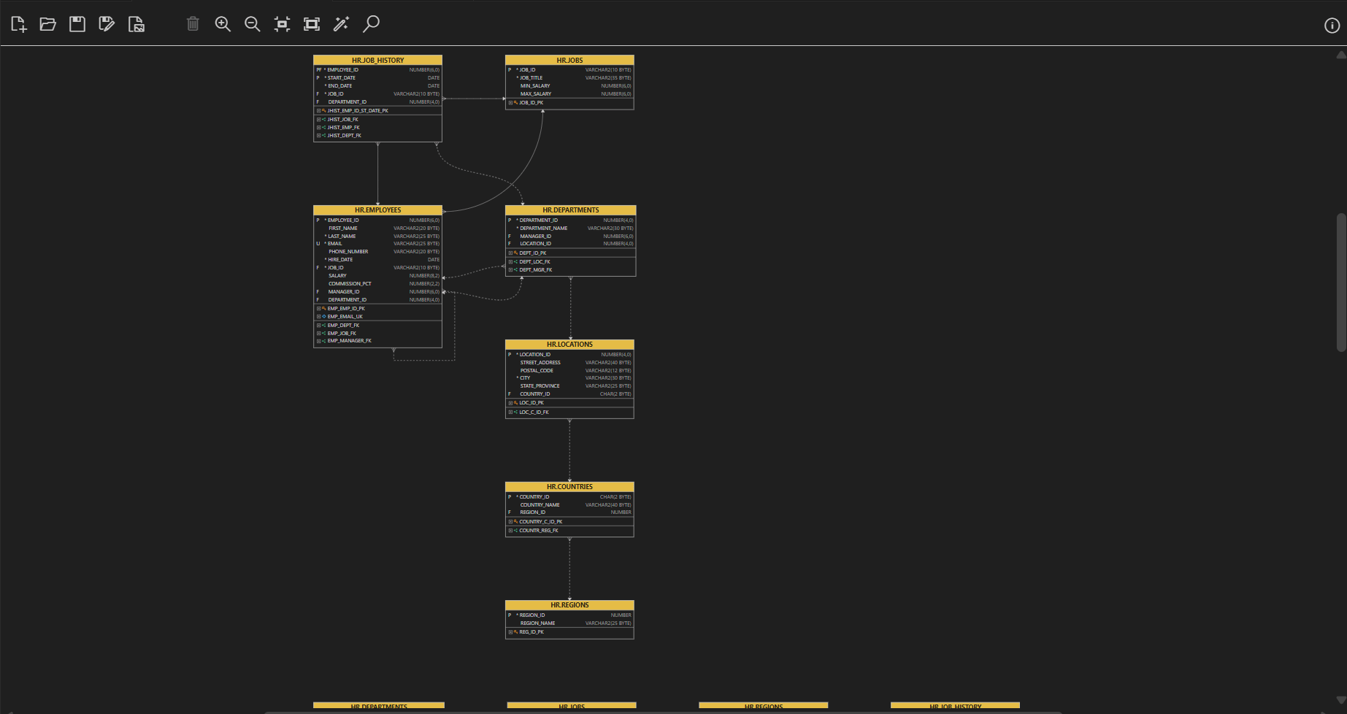Create a new diagram

tap(18, 23)
